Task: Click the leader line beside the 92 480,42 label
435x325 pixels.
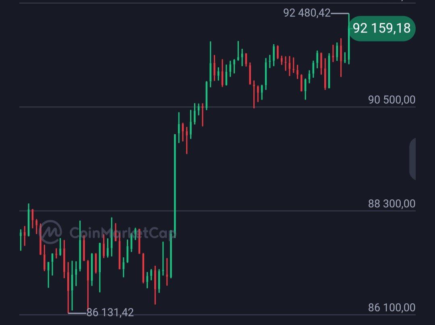Action: coord(339,13)
